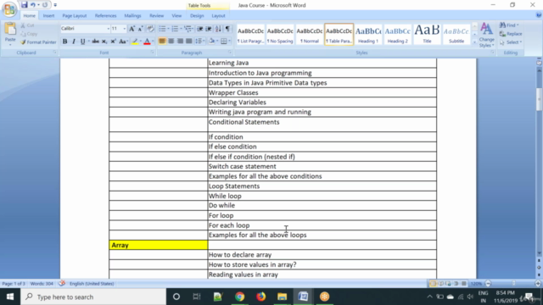The image size is (543, 305).
Task: Open the Review tab
Action: point(156,15)
